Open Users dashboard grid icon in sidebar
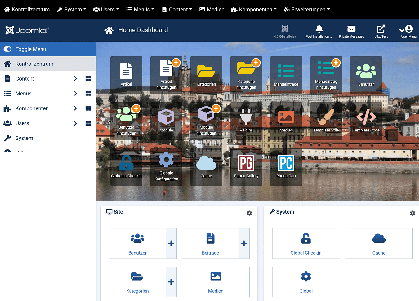This screenshot has width=419, height=301. pos(88,123)
